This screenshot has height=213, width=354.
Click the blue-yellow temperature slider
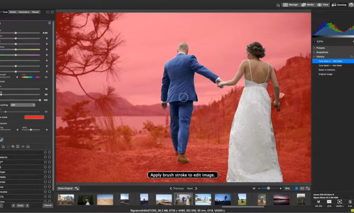click(20, 49)
